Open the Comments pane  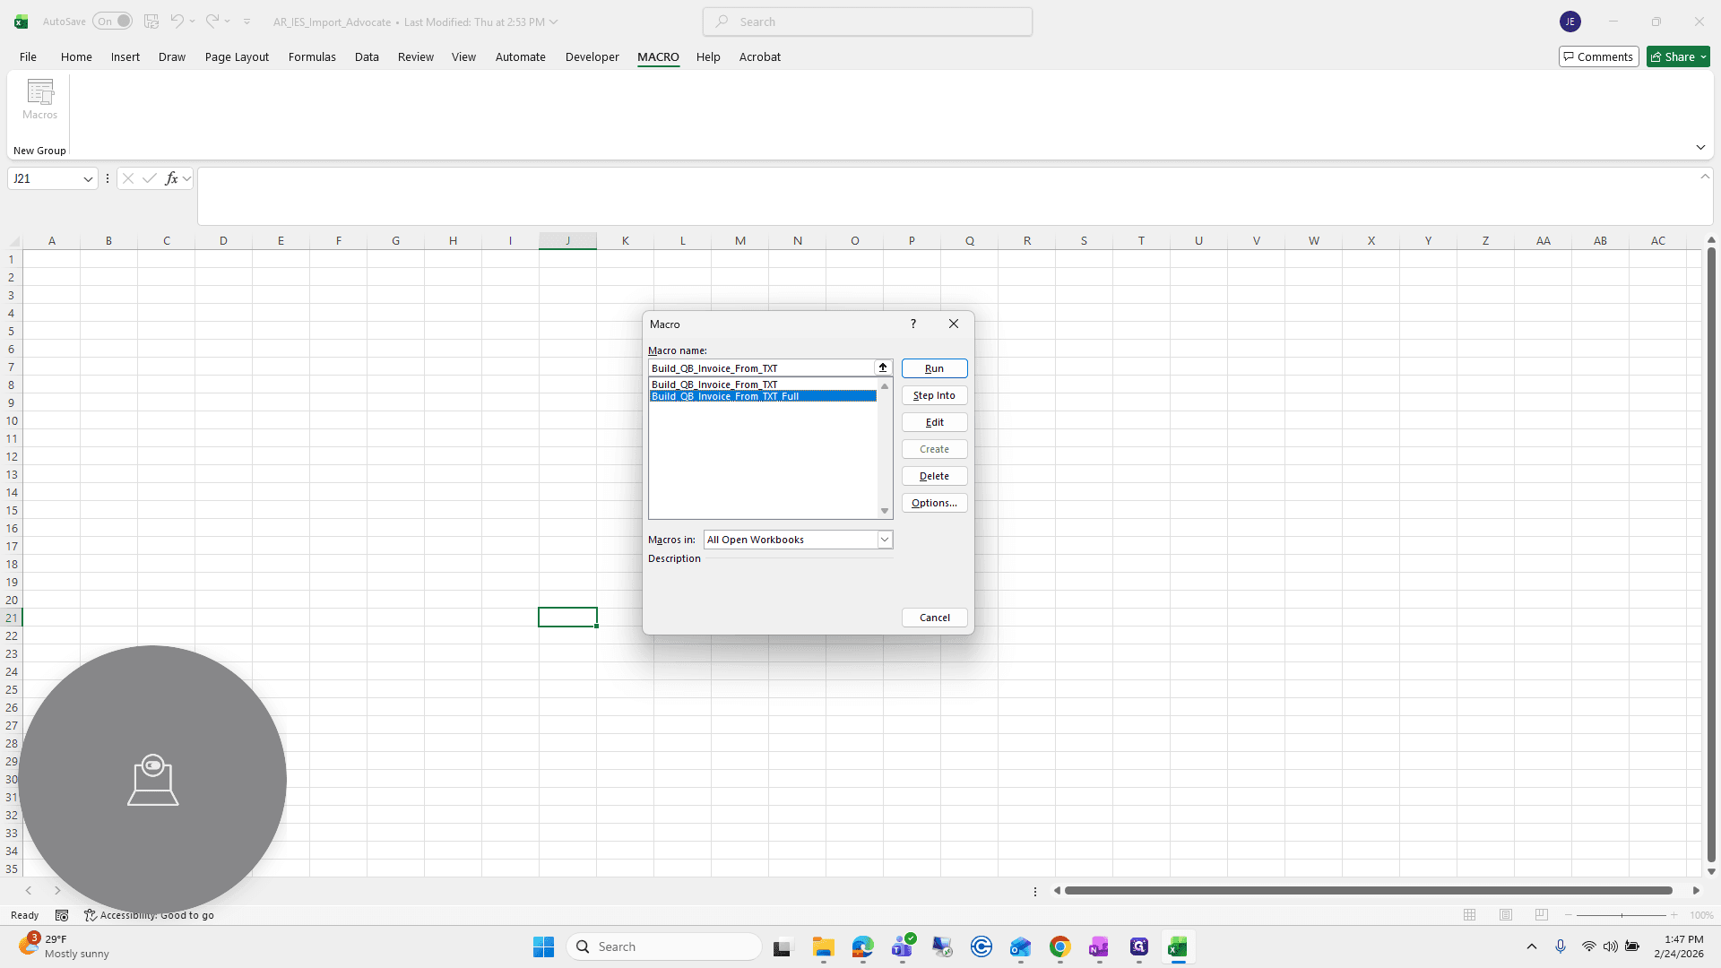pyautogui.click(x=1598, y=56)
